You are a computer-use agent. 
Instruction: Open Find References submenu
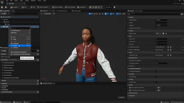[x=19, y=31]
